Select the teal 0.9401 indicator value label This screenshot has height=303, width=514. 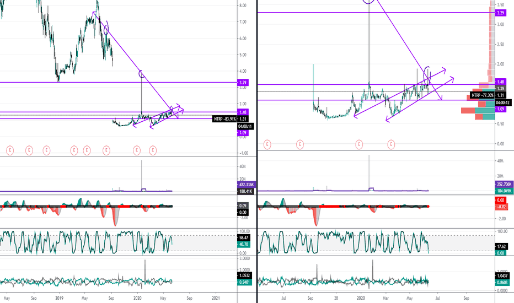[244, 282]
